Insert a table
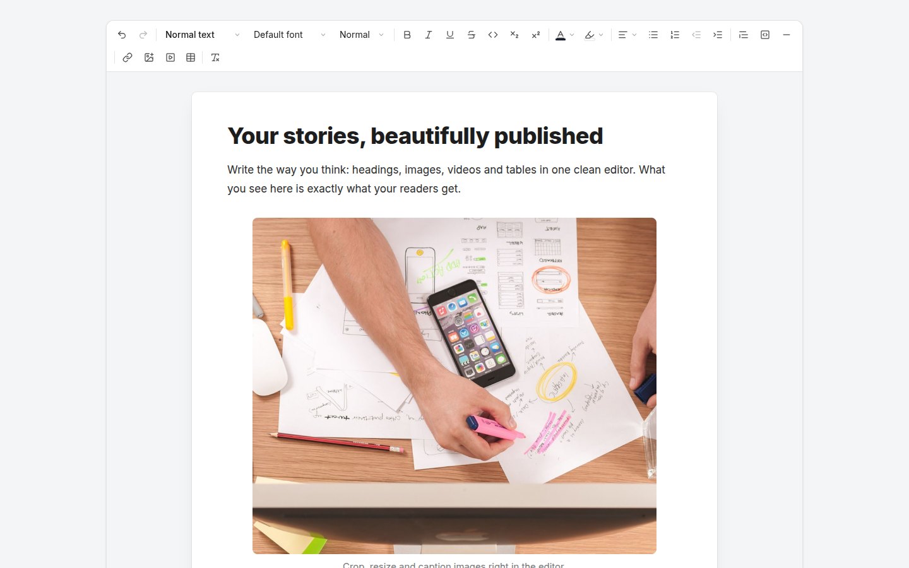Screen dimensions: 909x568 click(x=191, y=57)
